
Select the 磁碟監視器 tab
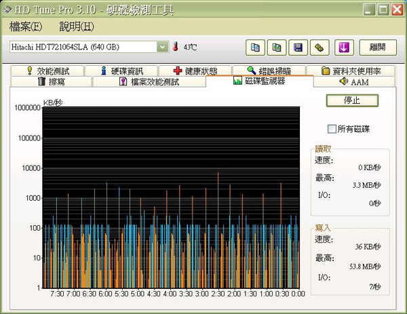[x=260, y=81]
